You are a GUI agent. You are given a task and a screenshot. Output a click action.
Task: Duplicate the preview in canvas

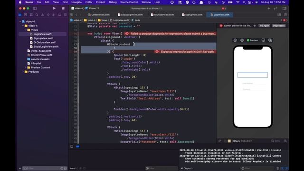(x=270, y=40)
